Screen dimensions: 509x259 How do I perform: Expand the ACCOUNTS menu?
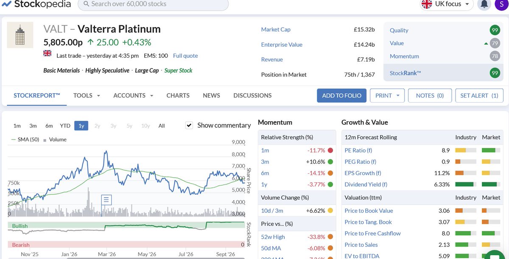pos(133,95)
